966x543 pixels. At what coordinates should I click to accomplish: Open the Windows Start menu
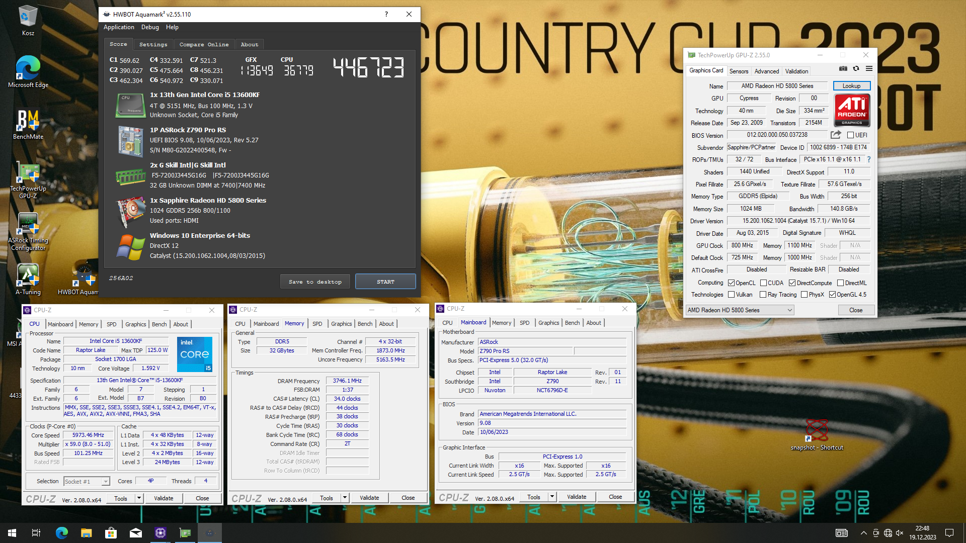(x=12, y=533)
